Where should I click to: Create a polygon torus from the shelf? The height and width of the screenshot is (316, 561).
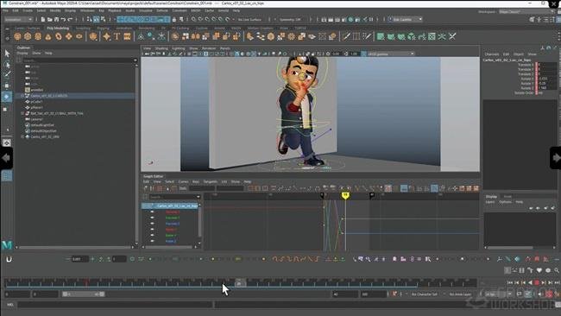pos(59,36)
